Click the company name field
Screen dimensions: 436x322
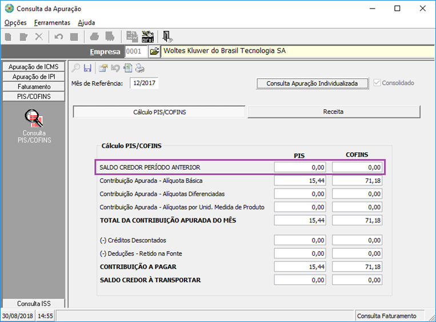[298, 51]
